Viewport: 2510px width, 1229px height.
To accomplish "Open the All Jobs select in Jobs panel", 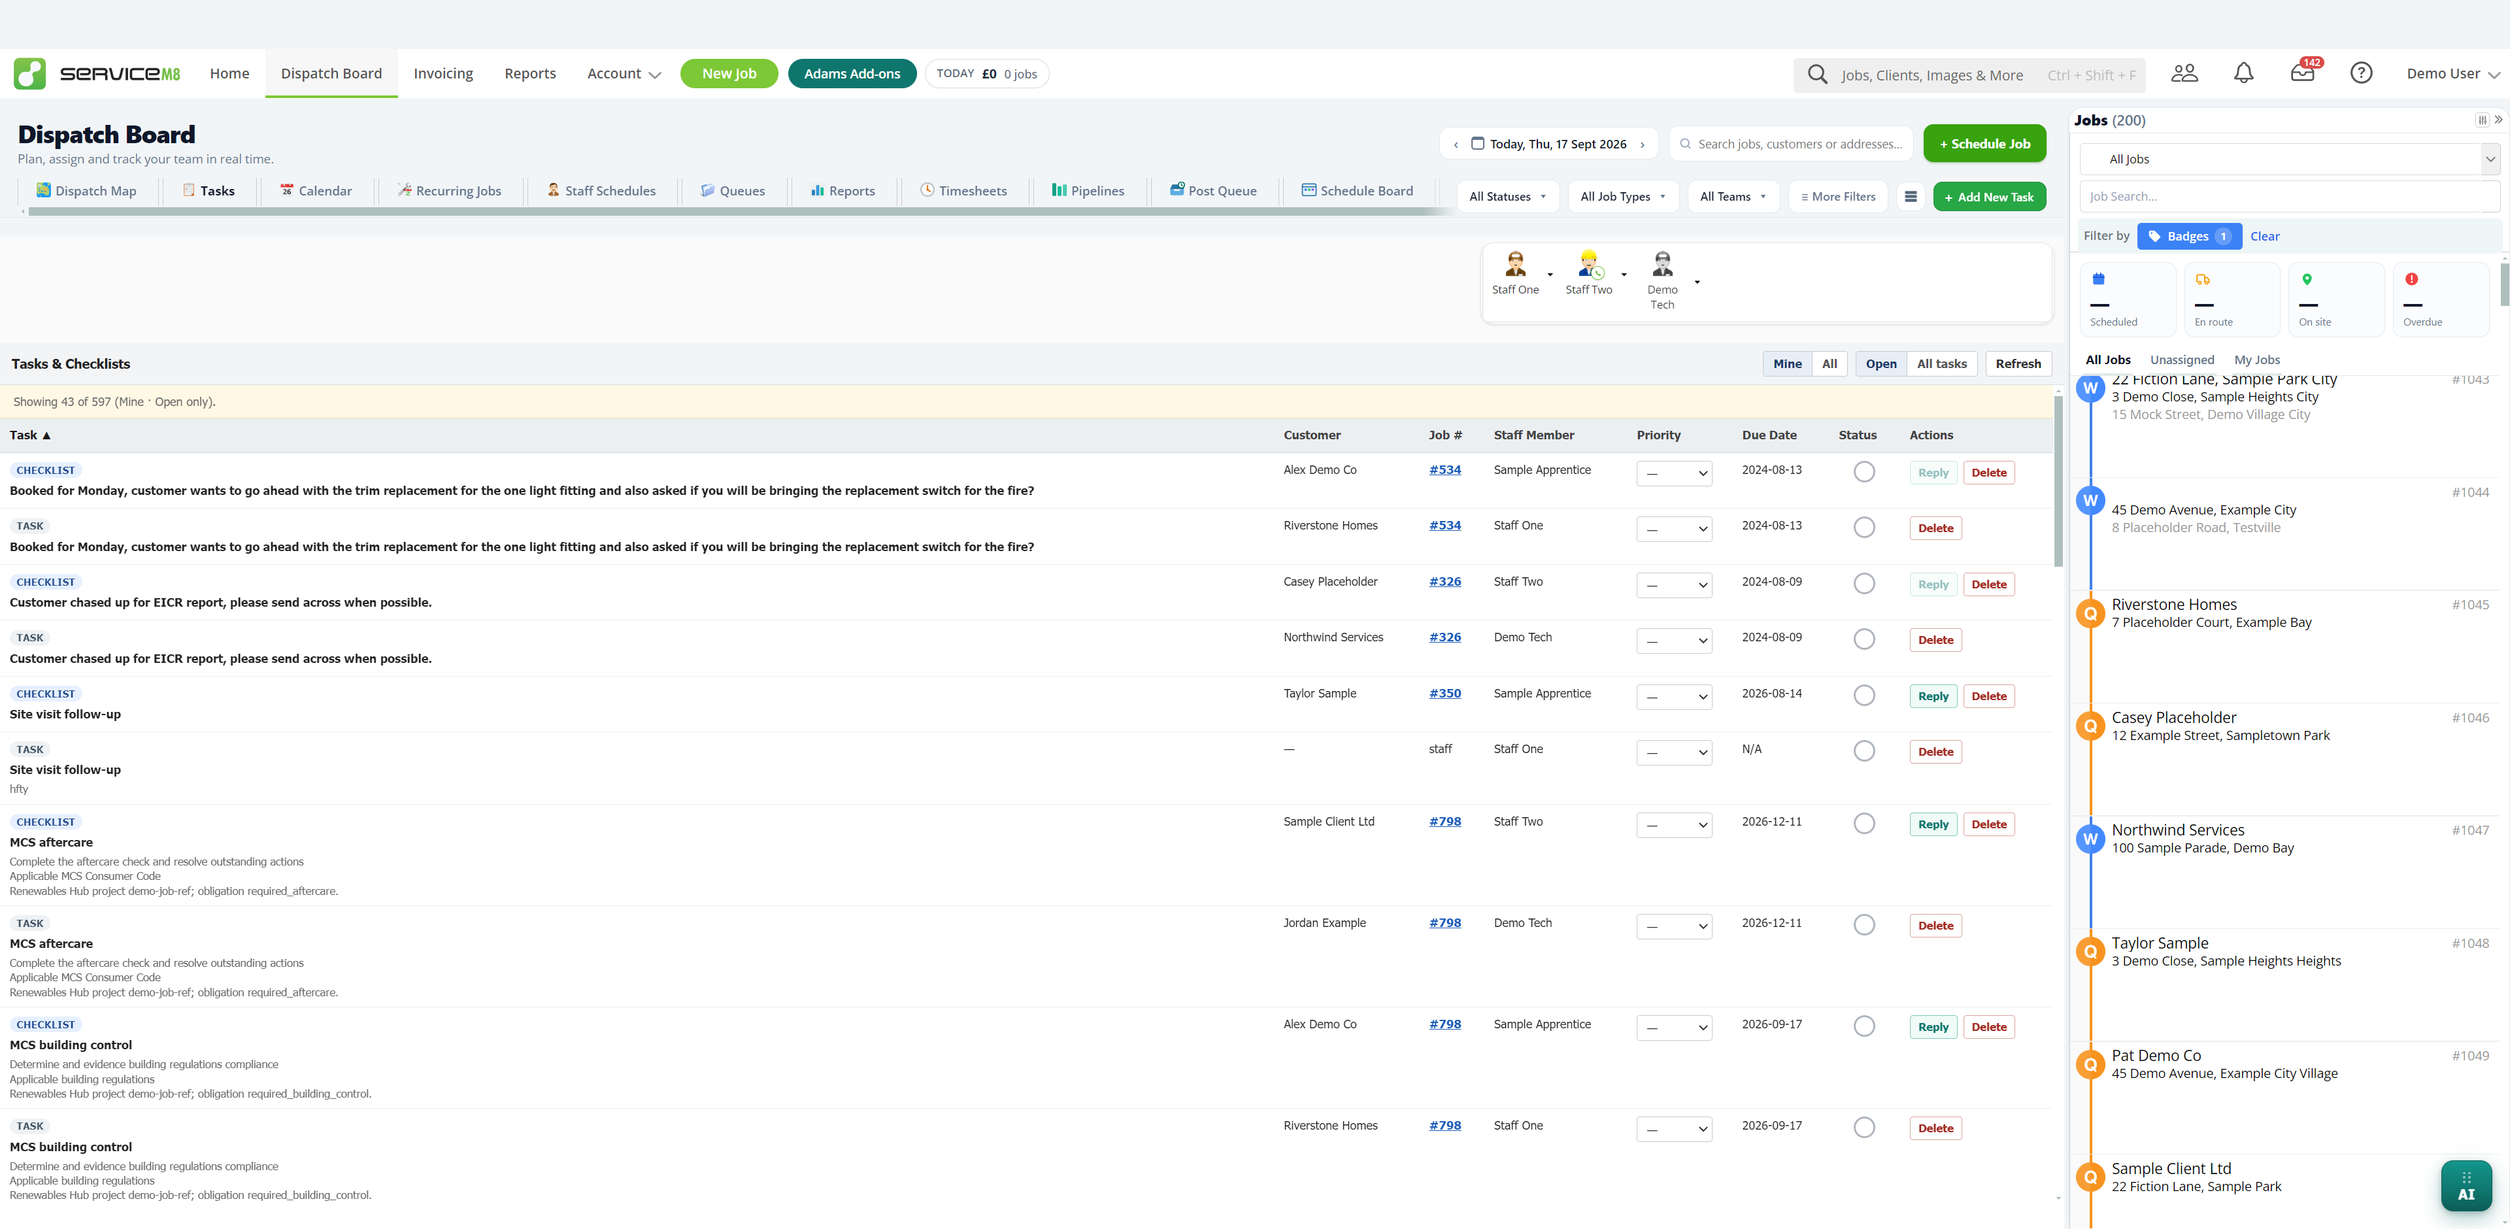I will [x=2289, y=159].
